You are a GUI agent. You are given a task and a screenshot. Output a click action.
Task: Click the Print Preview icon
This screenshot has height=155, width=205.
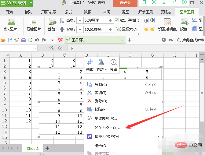point(30,40)
